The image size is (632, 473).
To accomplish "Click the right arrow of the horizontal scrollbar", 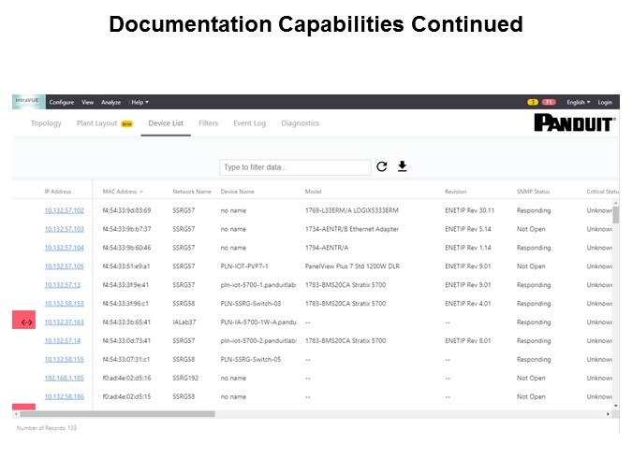I will (614, 413).
